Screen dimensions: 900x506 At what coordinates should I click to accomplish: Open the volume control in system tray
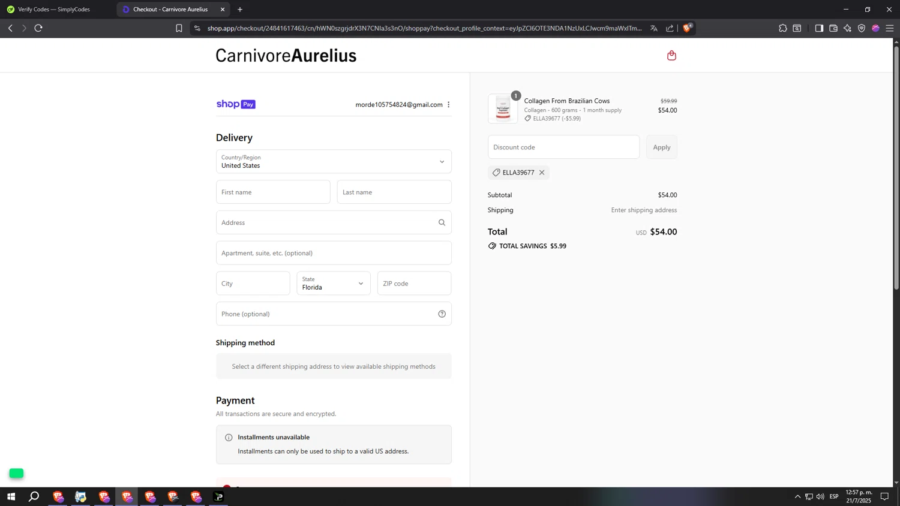(820, 496)
